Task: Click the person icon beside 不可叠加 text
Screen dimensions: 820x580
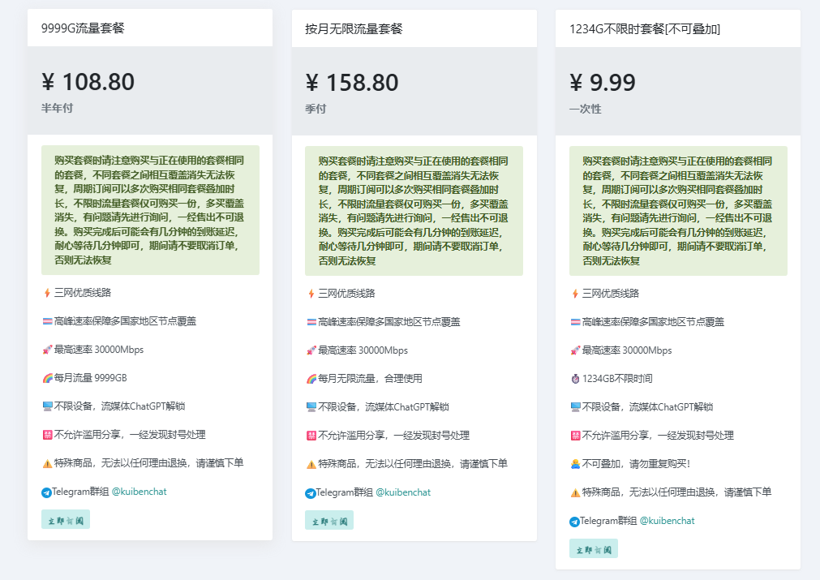Action: [x=575, y=464]
